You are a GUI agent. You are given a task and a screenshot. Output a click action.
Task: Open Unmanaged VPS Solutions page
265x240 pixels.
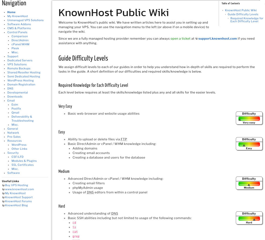point(25,20)
